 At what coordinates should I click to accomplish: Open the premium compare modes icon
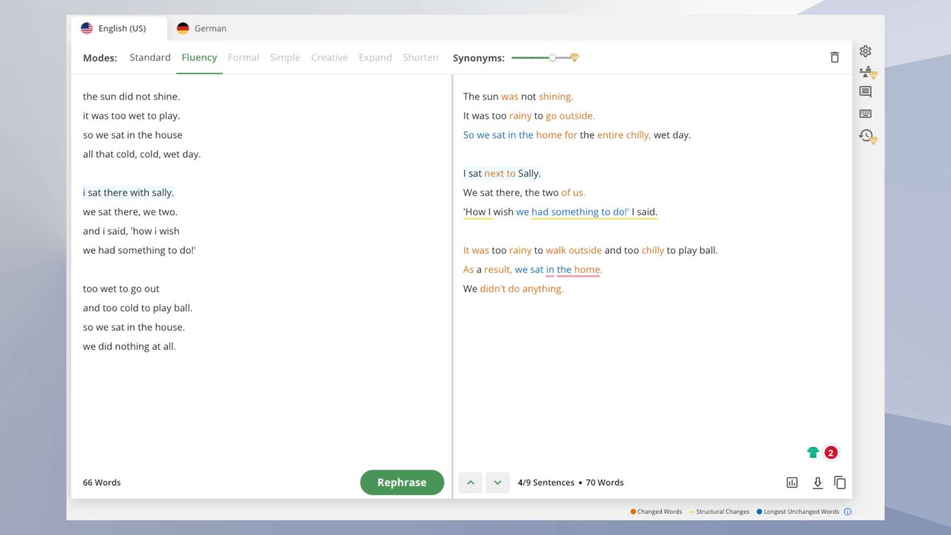(x=868, y=72)
